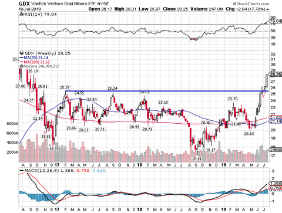The width and height of the screenshot is (282, 213).
Task: Click the green up-arrow next to the change percent
Action: pyautogui.click(x=268, y=9)
